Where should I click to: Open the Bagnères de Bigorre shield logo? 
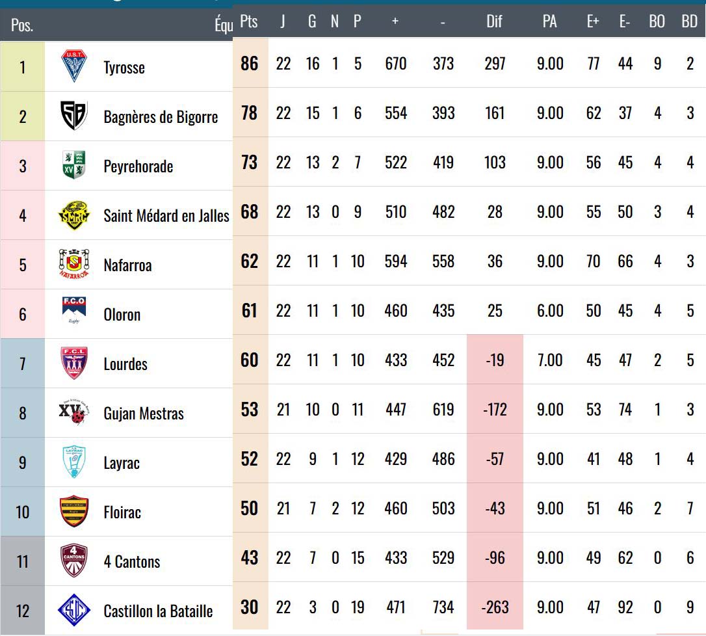74,115
